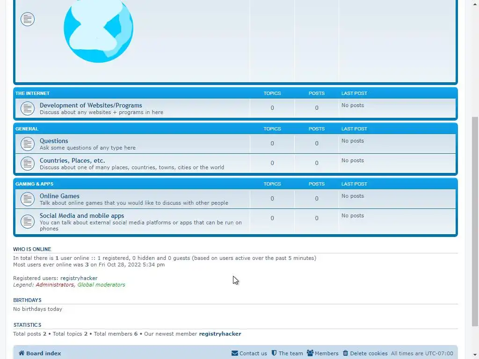Screen dimensions: 479x359
Task: Open newest member registryhacker profile
Action: tap(220, 334)
